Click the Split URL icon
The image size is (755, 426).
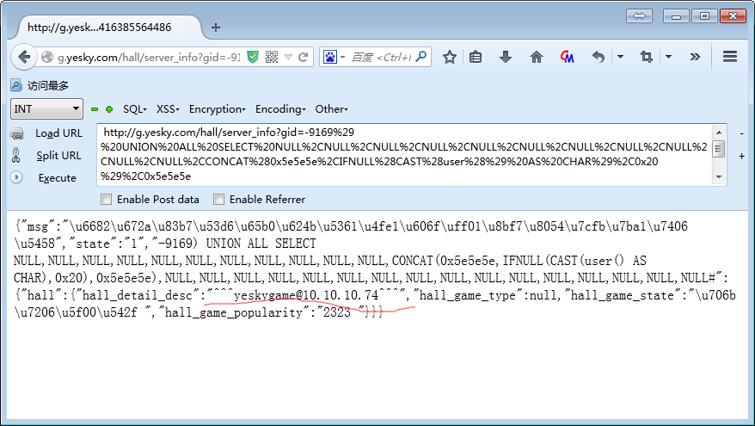tap(15, 155)
